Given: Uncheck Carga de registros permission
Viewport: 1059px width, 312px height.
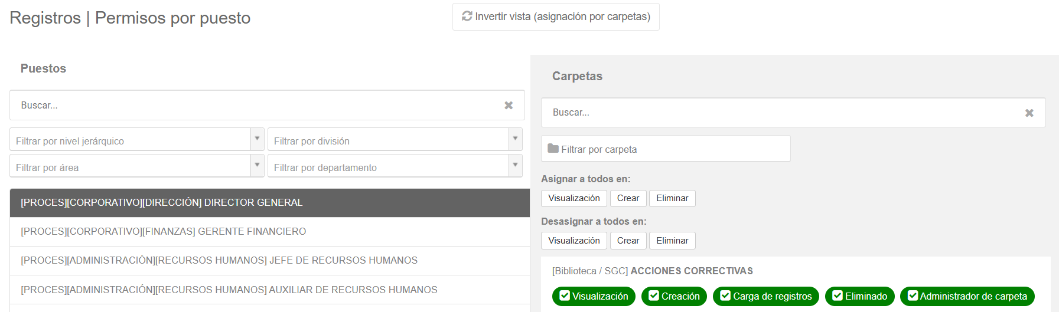Looking at the screenshot, I should point(725,295).
